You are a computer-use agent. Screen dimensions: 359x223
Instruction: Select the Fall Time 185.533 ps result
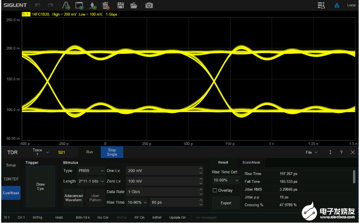coord(297,182)
